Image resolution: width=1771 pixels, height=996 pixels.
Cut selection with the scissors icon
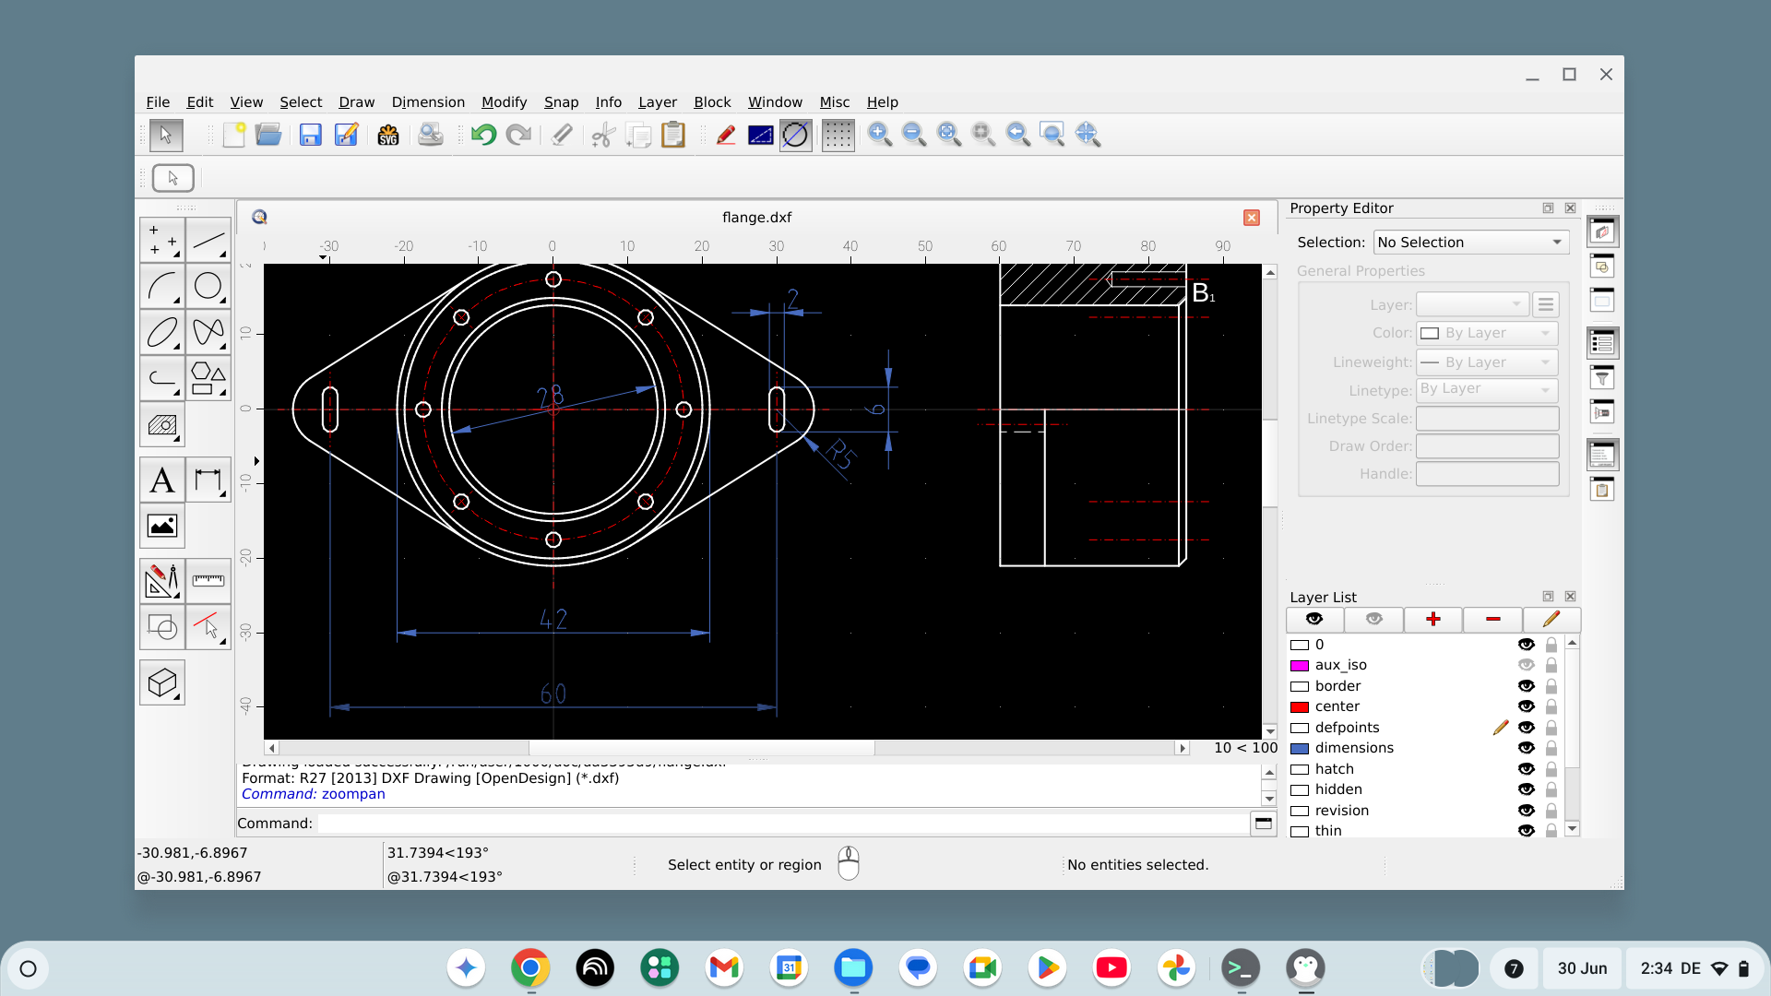[x=603, y=135]
